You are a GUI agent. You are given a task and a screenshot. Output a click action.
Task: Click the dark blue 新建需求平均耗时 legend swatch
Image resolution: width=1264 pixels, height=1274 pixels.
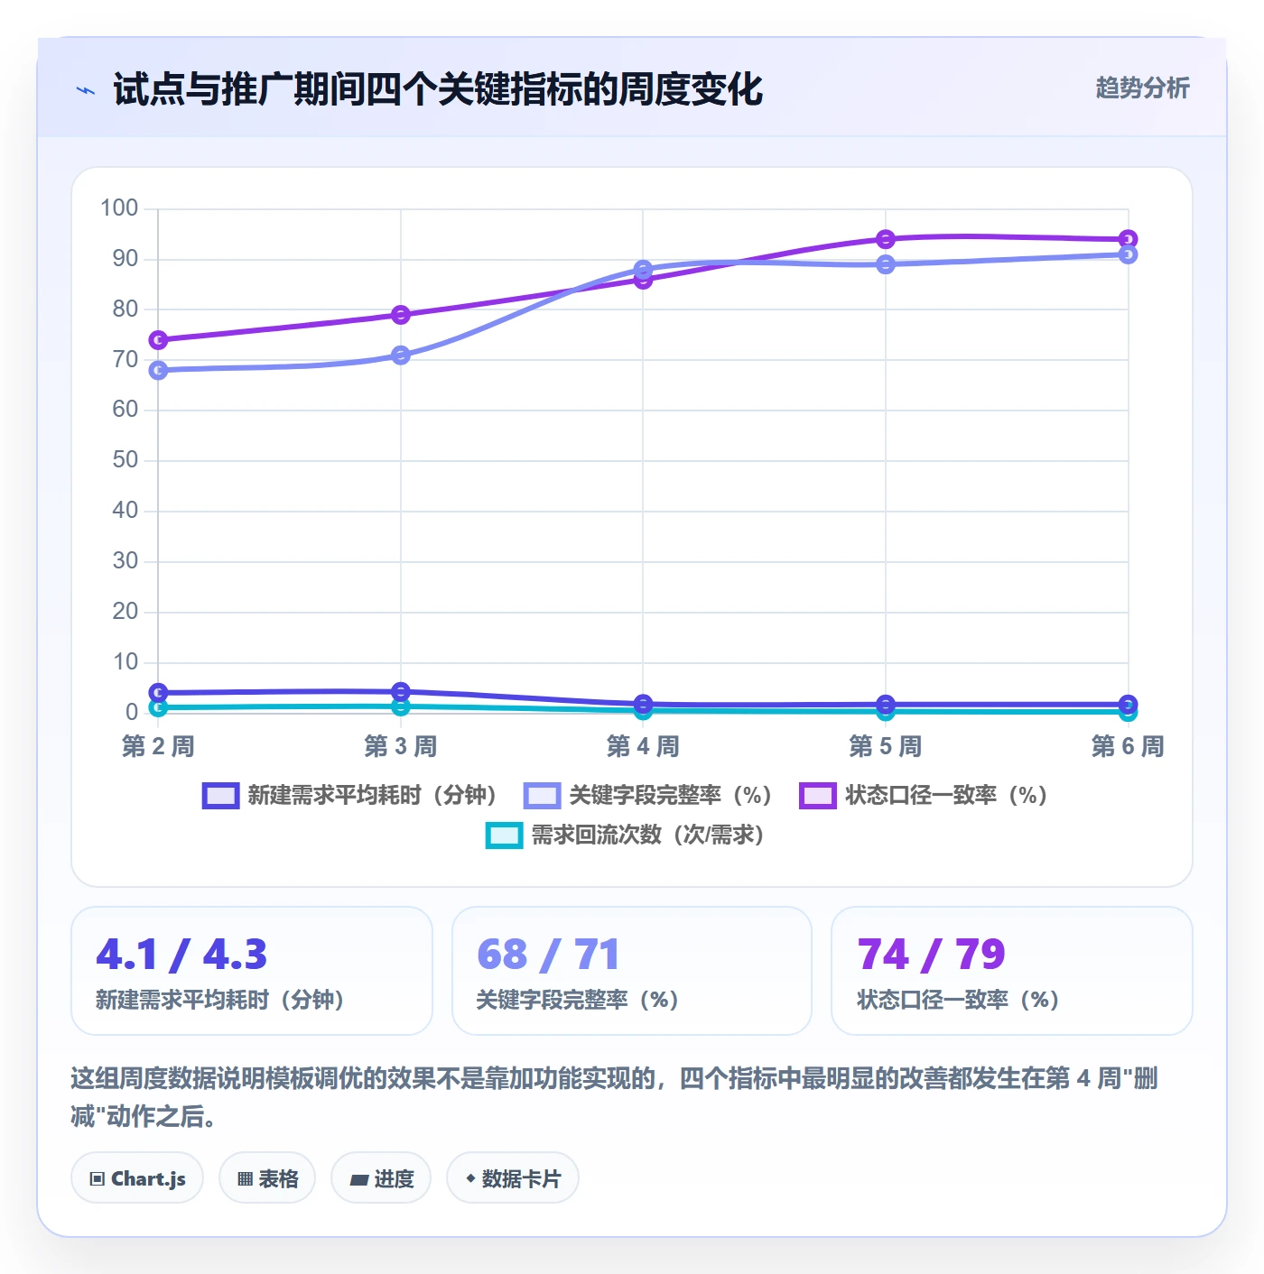click(220, 796)
